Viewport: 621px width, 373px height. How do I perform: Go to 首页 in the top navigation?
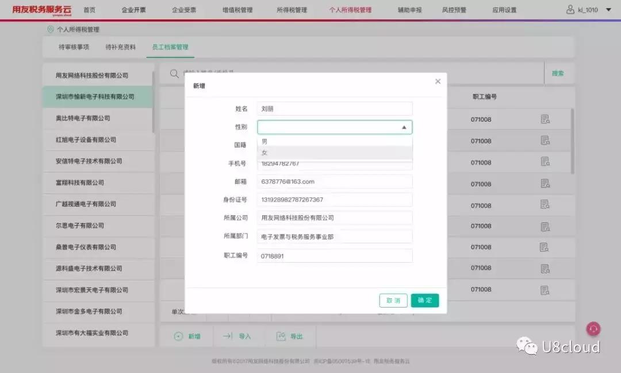(x=90, y=10)
